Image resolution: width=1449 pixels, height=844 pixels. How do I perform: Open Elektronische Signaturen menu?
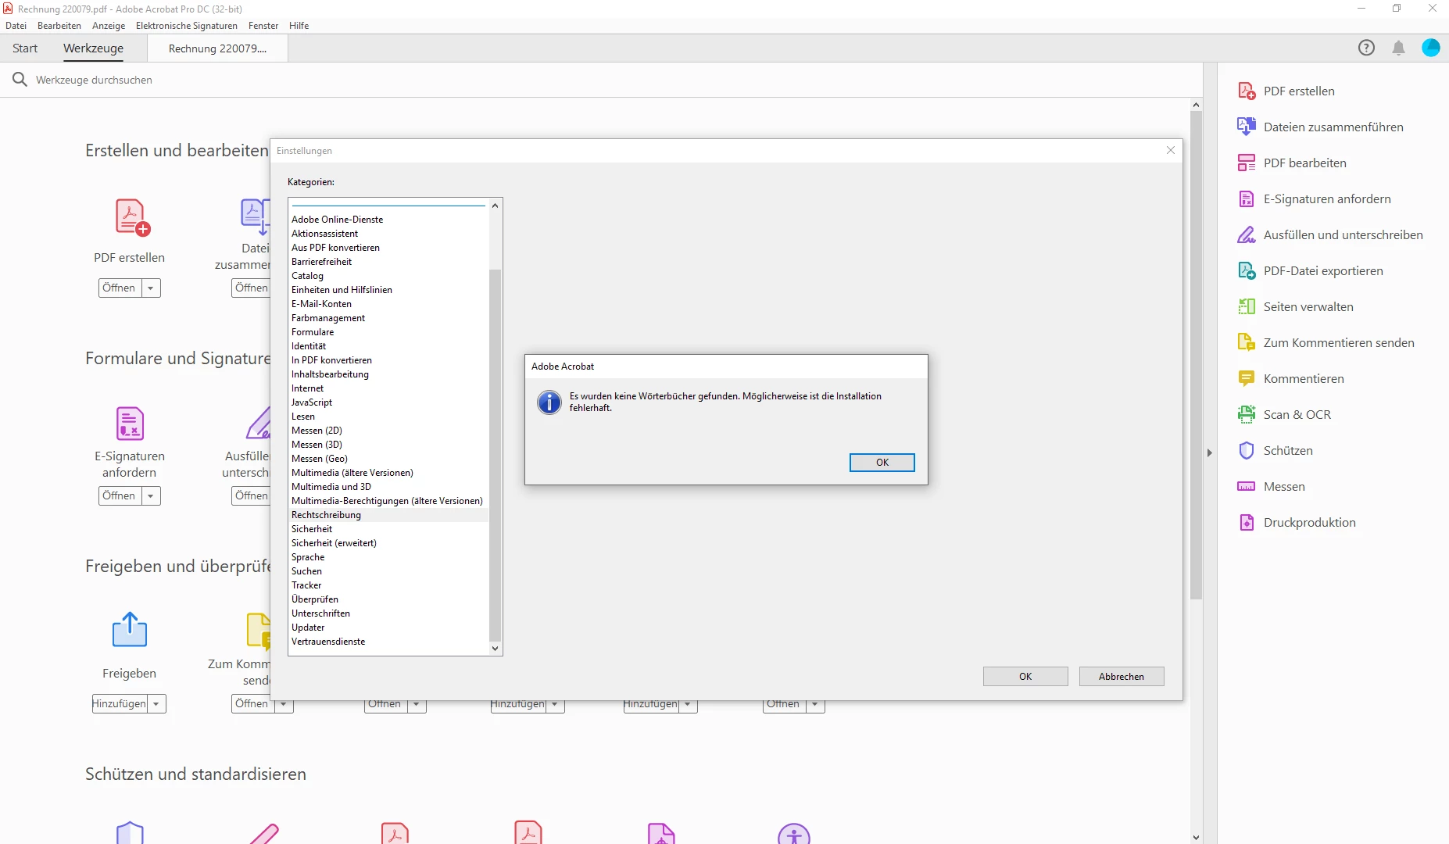click(187, 26)
